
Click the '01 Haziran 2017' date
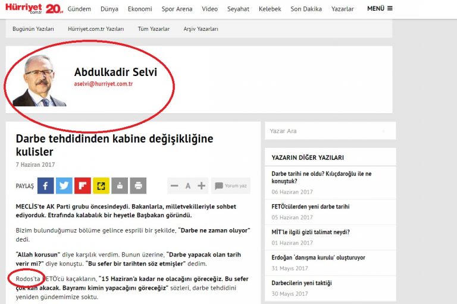(292, 243)
